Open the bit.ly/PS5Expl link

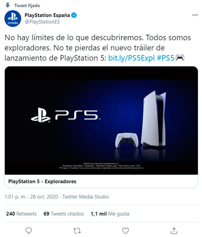click(x=131, y=58)
